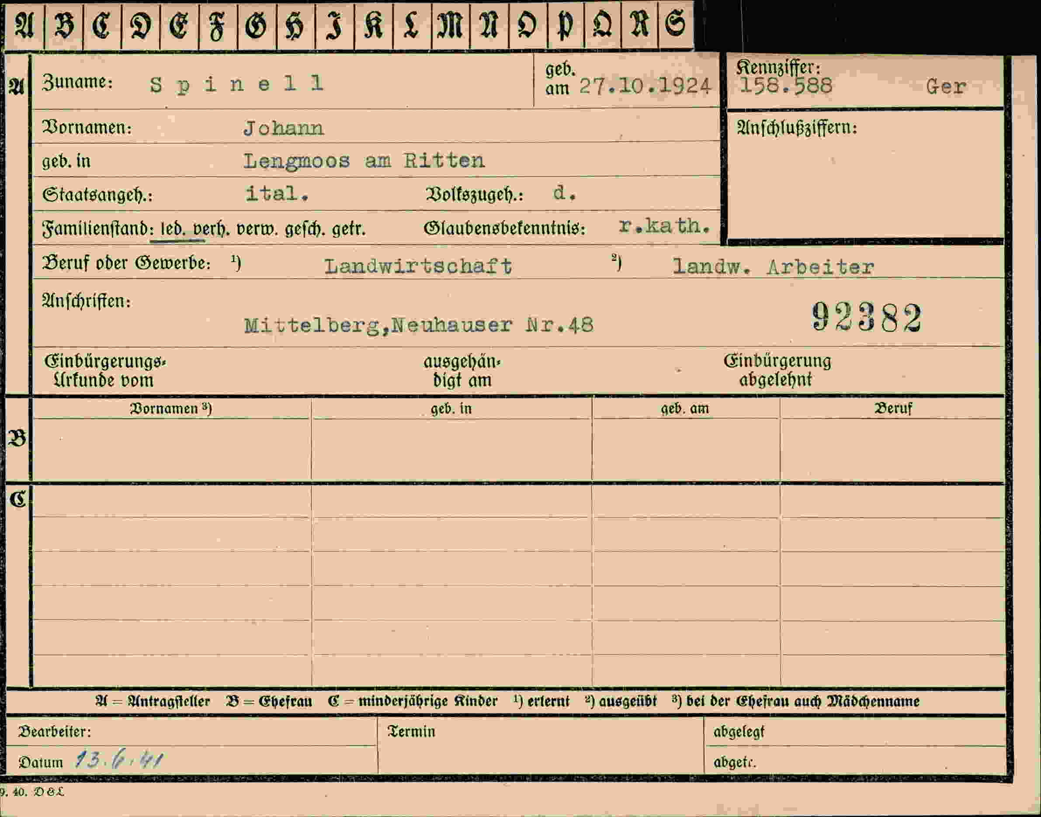Click the citizenship value 'ital.'
1041x817 pixels.
coord(277,194)
